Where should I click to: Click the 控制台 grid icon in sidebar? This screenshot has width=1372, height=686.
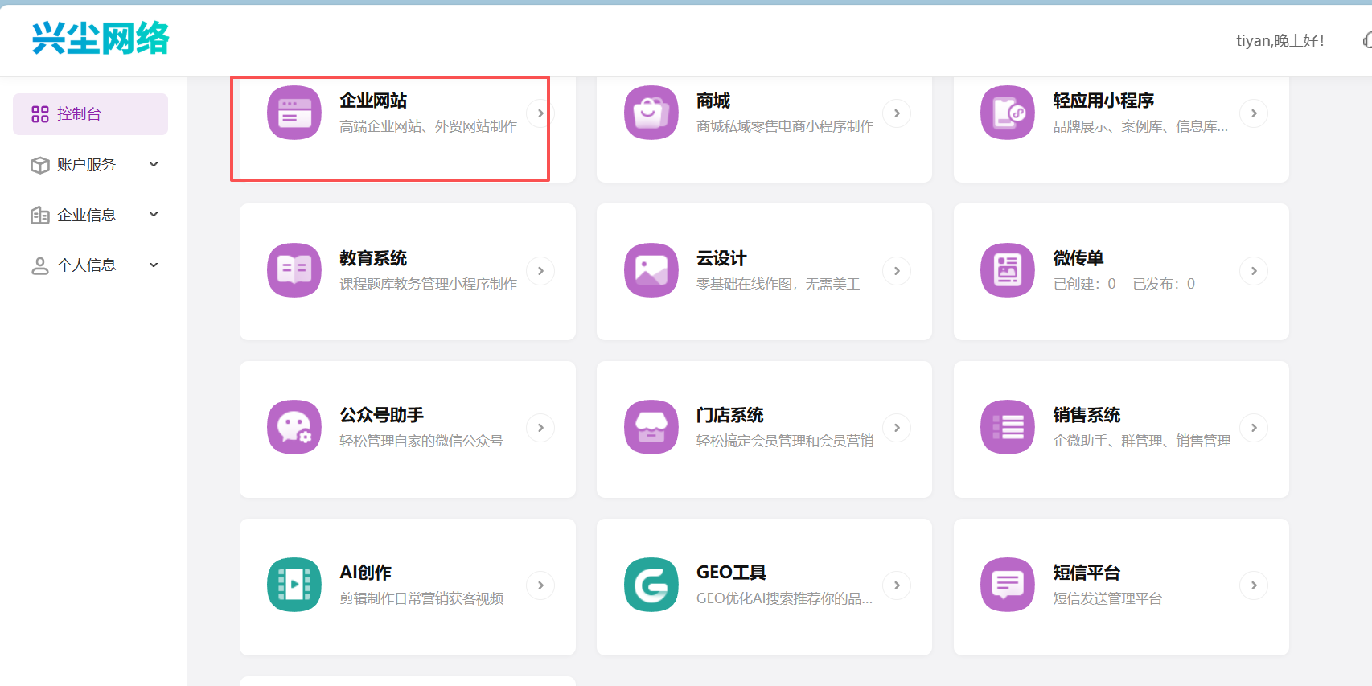tap(40, 114)
